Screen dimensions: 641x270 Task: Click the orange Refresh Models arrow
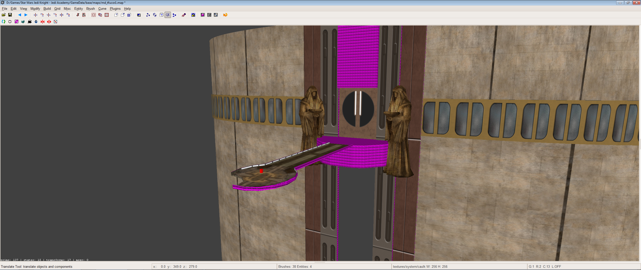coord(225,15)
